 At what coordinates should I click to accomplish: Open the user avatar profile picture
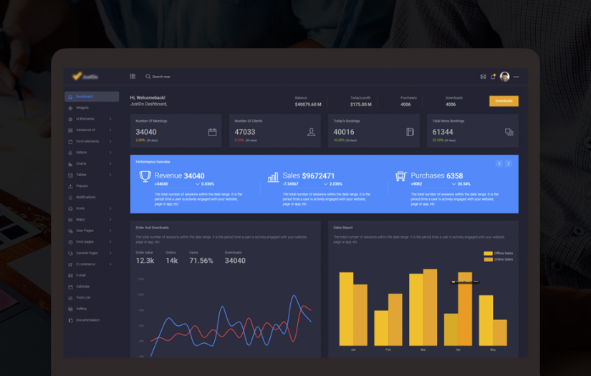504,77
